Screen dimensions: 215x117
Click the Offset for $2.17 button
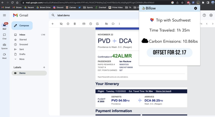169,52
